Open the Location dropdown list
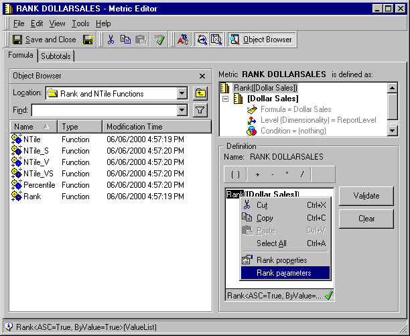Screen dimensions: 410x336 click(x=182, y=93)
